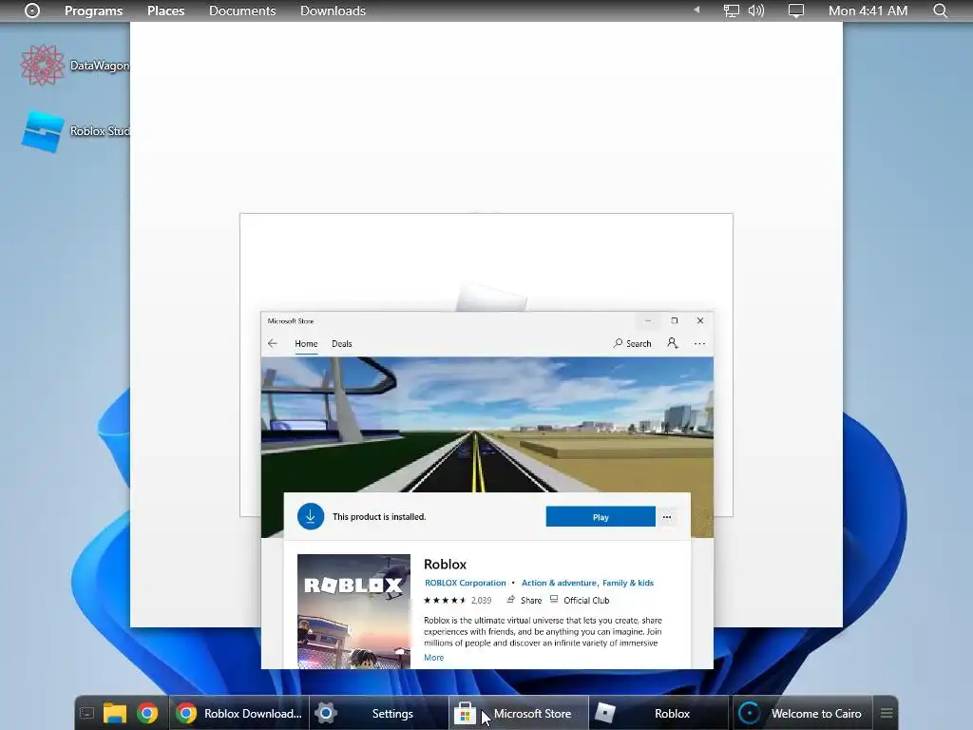
Task: Launch Roblox with the Play button
Action: click(601, 517)
